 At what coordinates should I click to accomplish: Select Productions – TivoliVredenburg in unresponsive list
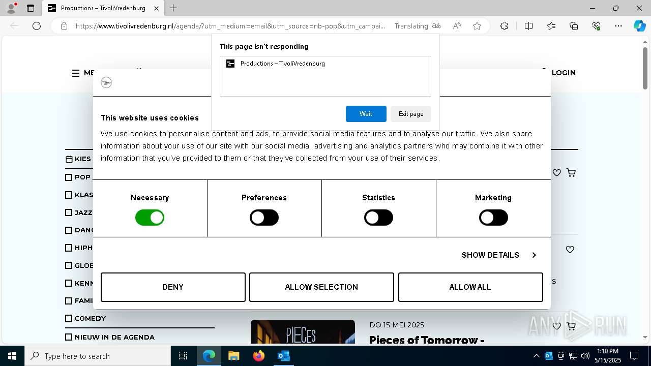pos(325,64)
